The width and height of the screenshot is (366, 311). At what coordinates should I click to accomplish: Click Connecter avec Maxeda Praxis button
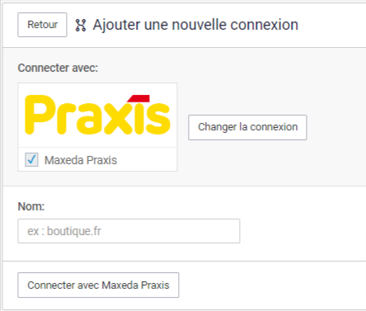point(98,285)
